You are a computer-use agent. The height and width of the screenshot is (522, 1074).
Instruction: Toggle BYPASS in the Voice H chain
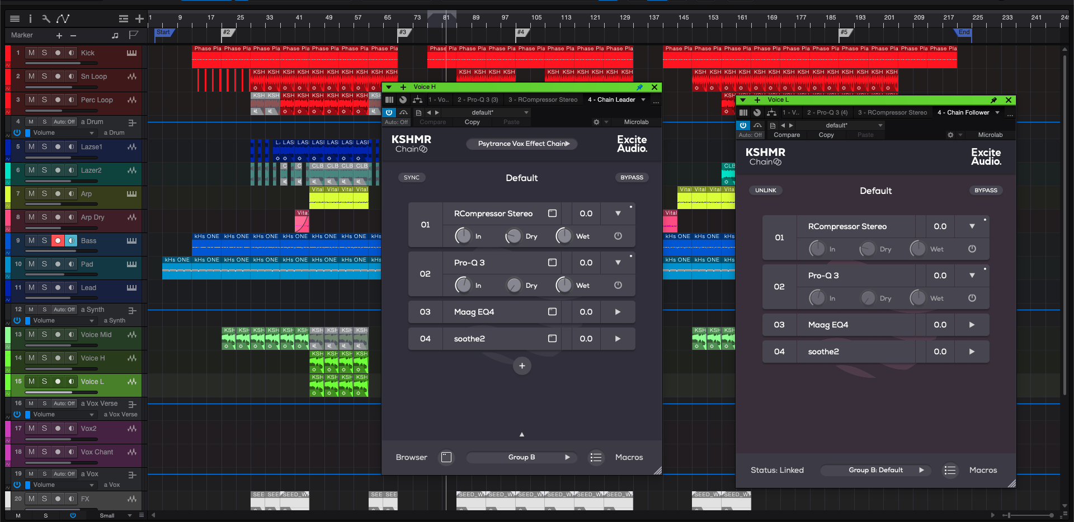pyautogui.click(x=632, y=178)
